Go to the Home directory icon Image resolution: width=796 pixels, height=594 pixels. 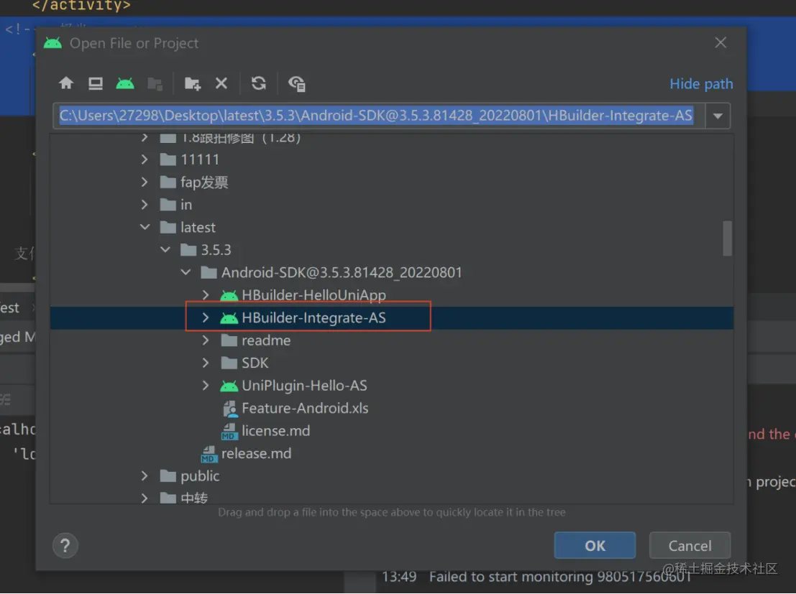66,83
